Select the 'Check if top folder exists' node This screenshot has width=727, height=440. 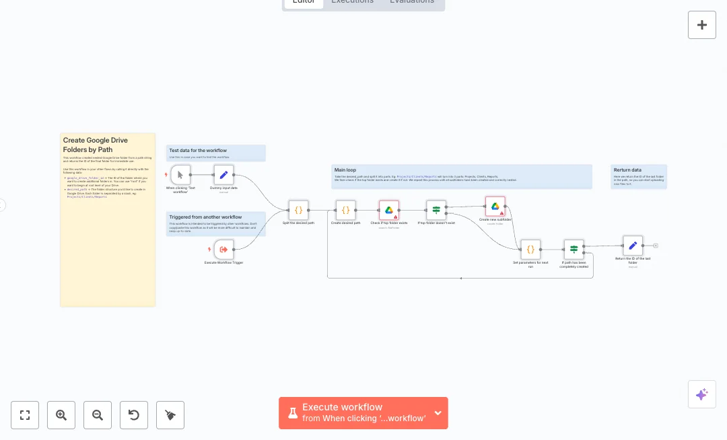388,210
